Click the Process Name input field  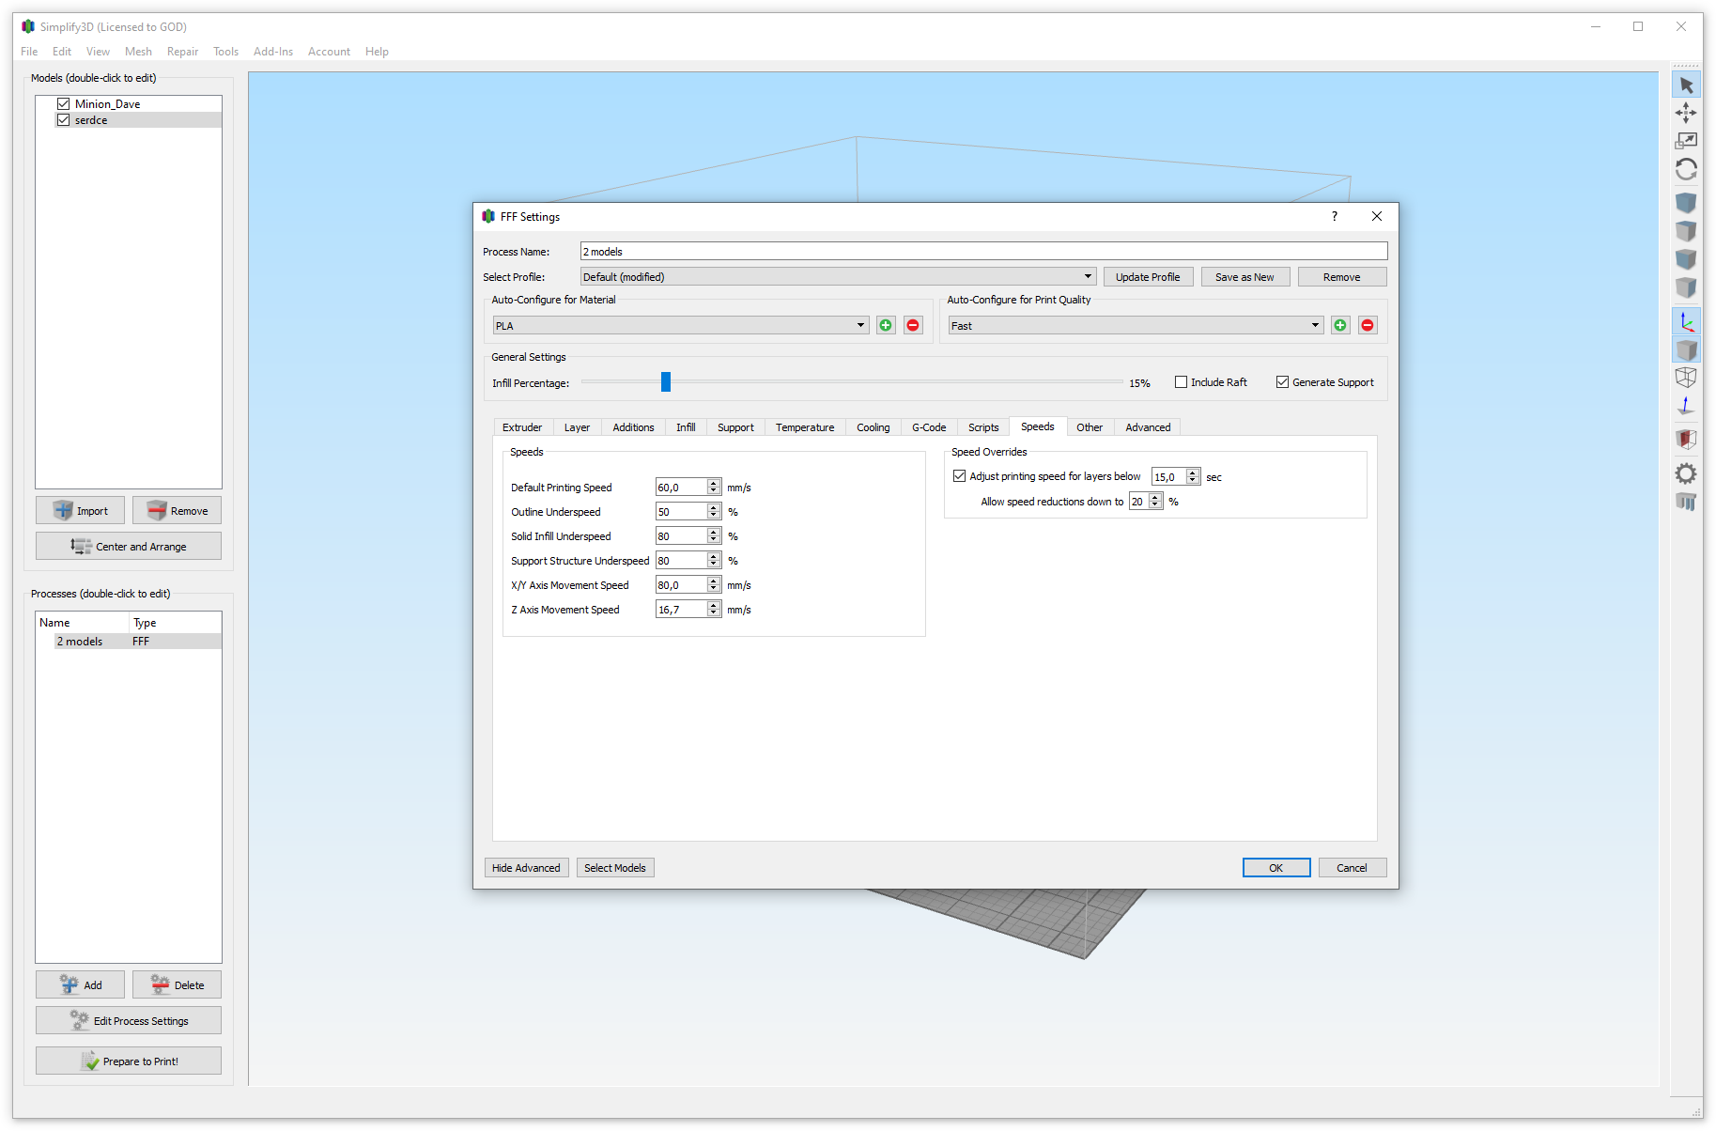[983, 251]
